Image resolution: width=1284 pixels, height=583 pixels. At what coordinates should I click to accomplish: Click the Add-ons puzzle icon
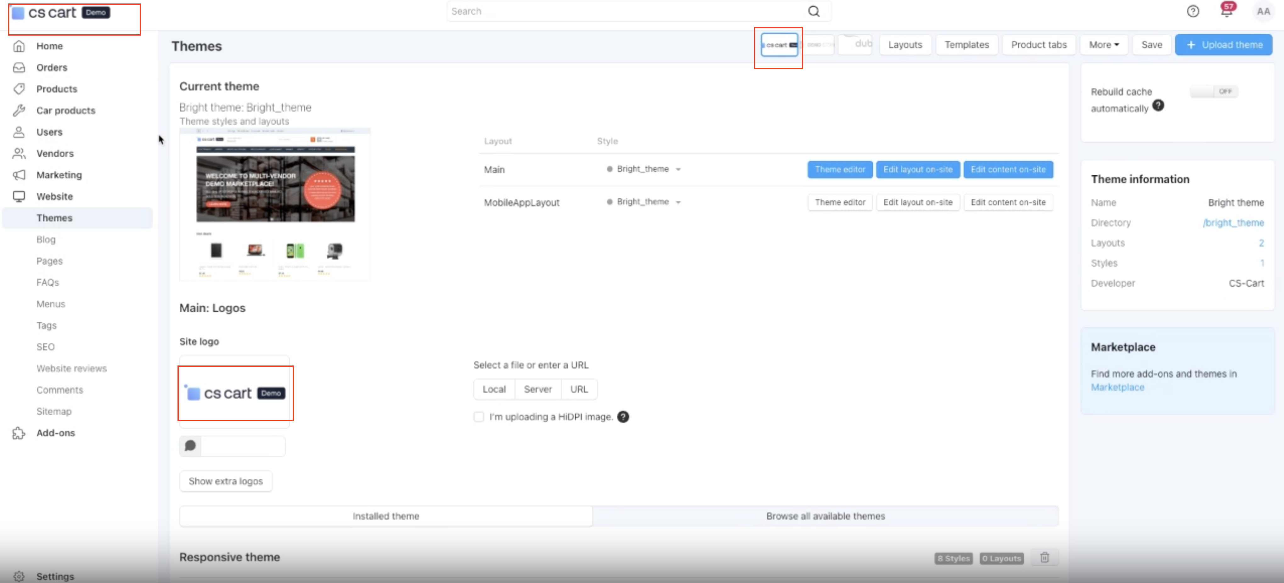point(19,433)
